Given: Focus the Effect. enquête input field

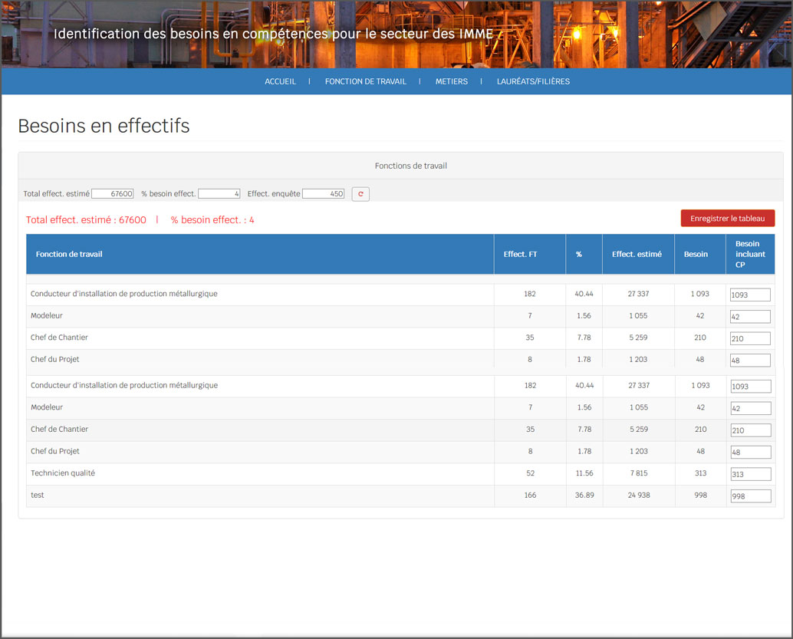Looking at the screenshot, I should (x=323, y=194).
